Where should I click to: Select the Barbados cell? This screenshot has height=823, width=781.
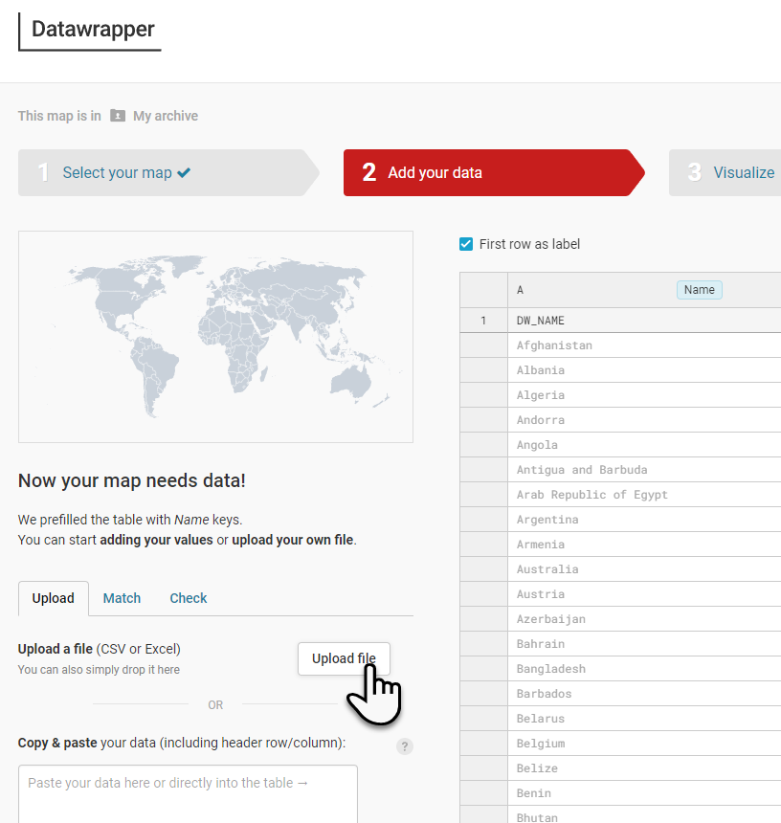point(644,694)
